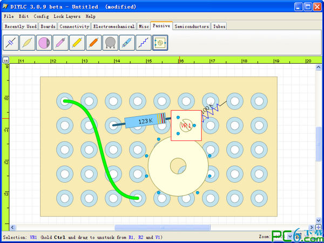Select the ceramic capacitor tool
Viewport: 324px width, 243px height.
point(11,43)
